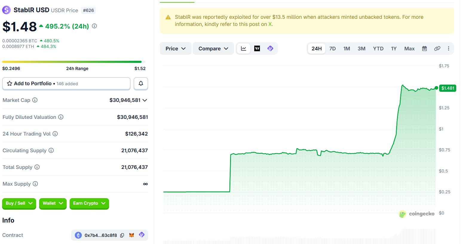The width and height of the screenshot is (461, 244).
Task: Select the 1Y chart range
Action: 394,49
